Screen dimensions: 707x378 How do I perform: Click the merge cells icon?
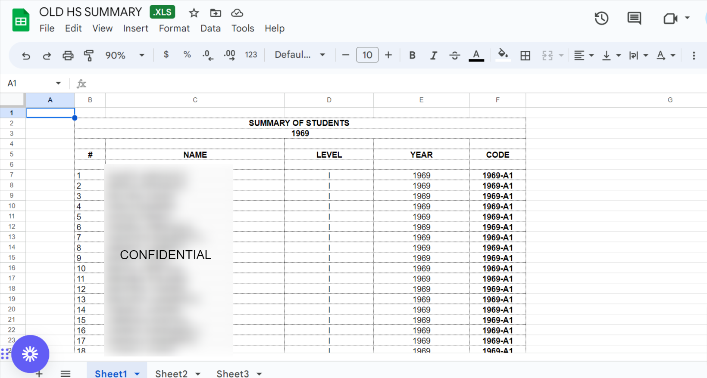point(547,56)
